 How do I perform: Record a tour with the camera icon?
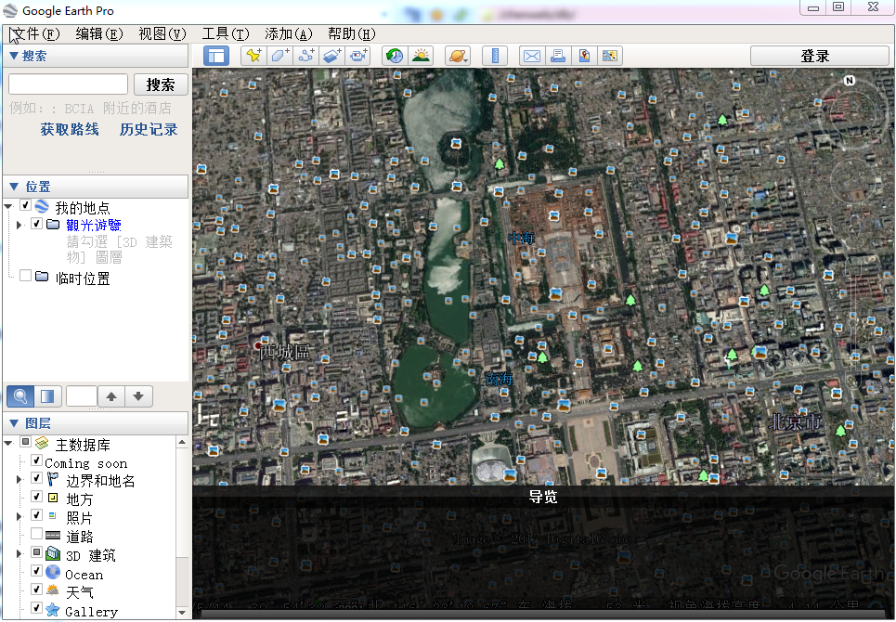pyautogui.click(x=358, y=56)
